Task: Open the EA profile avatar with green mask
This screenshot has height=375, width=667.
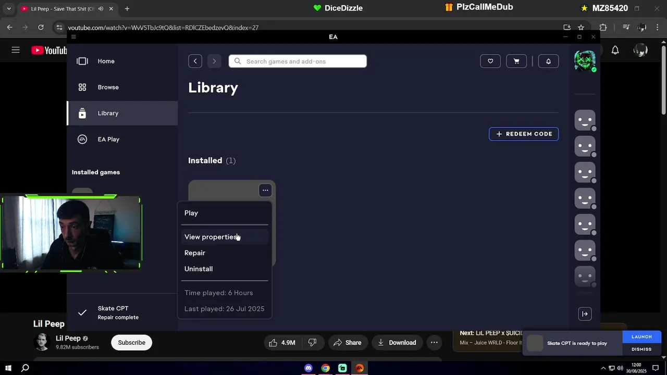Action: [585, 61]
